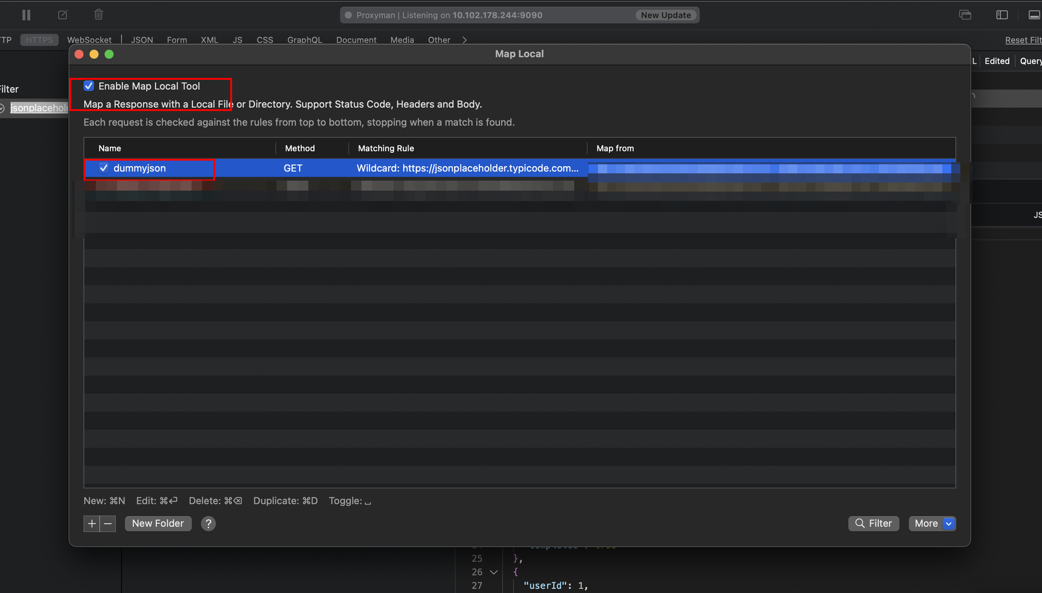The height and width of the screenshot is (593, 1042).
Task: Click the plus add rule icon
Action: [92, 524]
